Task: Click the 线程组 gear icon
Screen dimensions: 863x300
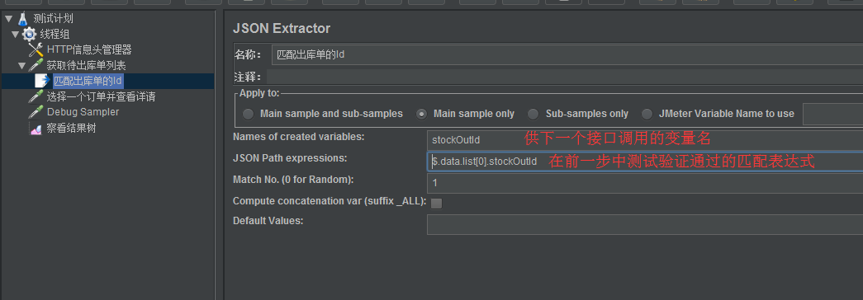Action: coord(29,35)
